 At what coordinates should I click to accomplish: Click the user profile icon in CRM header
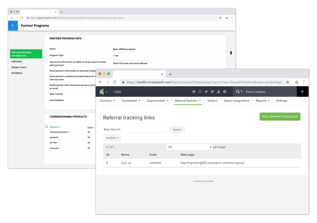[218, 92]
